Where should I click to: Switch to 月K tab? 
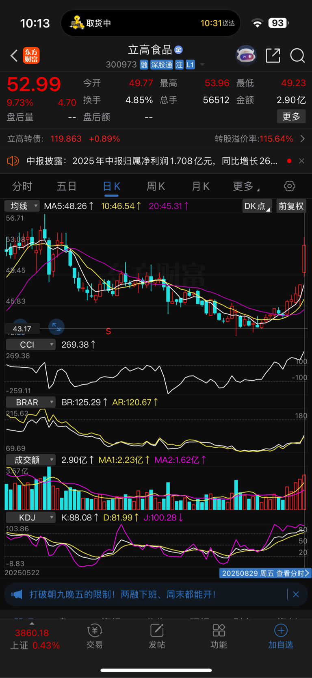(200, 186)
